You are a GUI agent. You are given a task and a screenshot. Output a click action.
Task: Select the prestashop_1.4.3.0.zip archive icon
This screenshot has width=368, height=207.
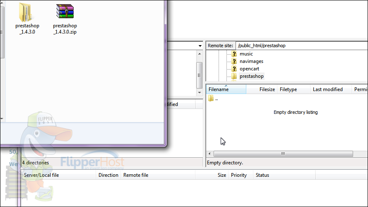(65, 11)
